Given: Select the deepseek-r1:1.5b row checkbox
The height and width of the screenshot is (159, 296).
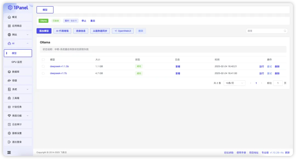Looking at the screenshot, I should pyautogui.click(x=43, y=66).
